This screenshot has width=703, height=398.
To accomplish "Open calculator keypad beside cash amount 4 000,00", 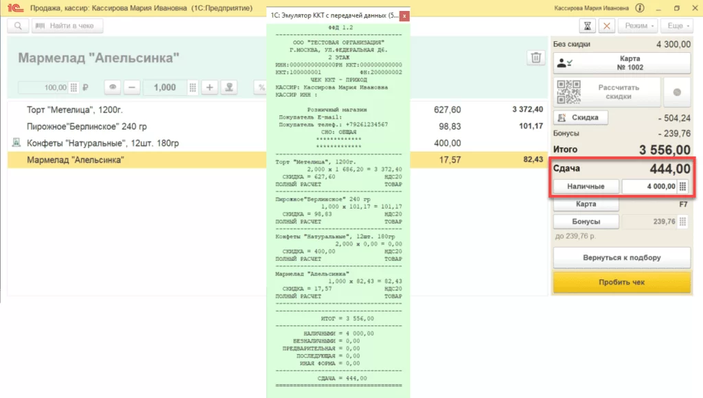I will [682, 187].
